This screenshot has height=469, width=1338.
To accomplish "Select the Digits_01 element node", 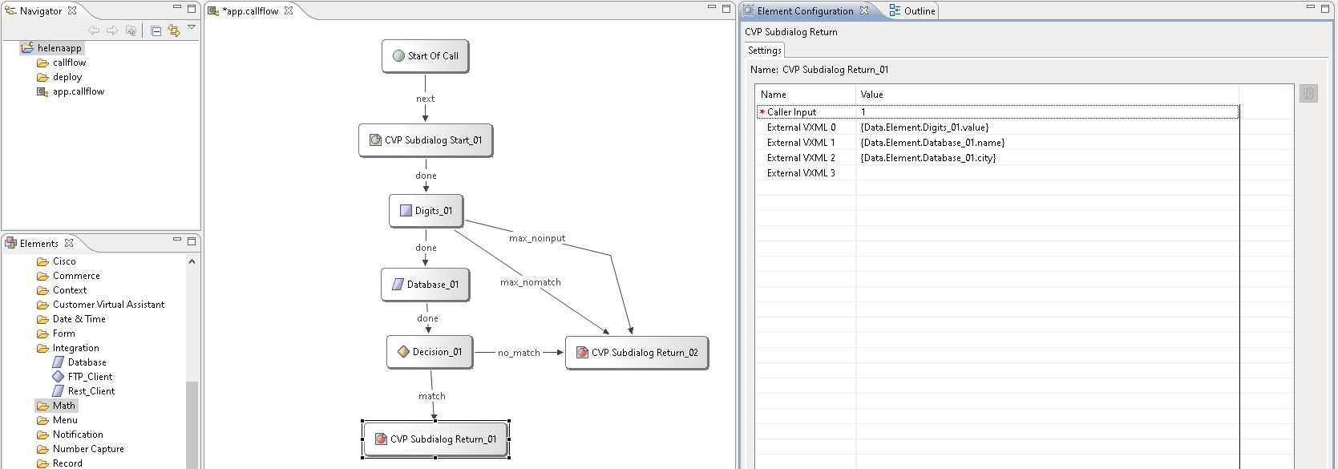I will [x=426, y=211].
